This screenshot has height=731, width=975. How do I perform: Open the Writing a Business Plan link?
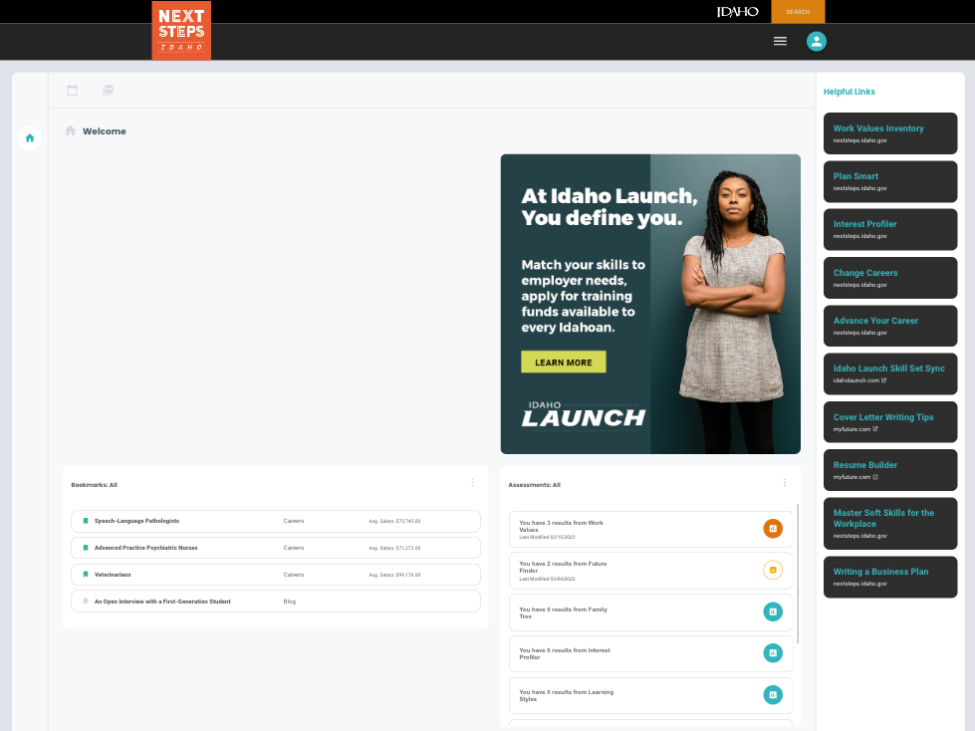890,577
